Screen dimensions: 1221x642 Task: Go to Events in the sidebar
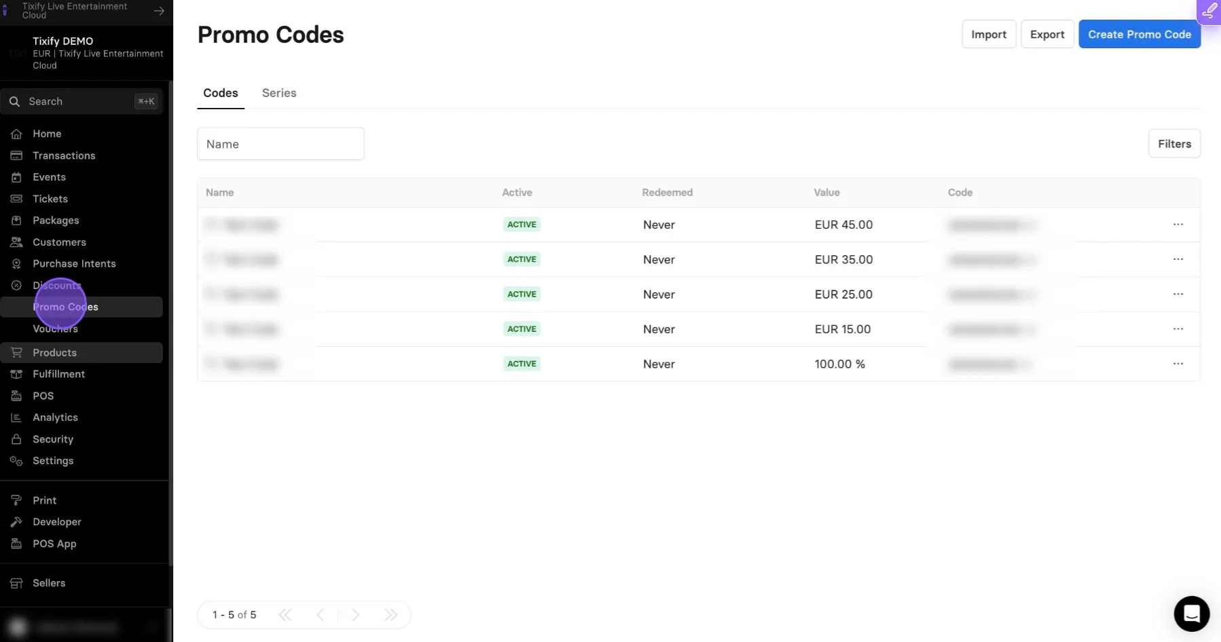click(x=81, y=177)
